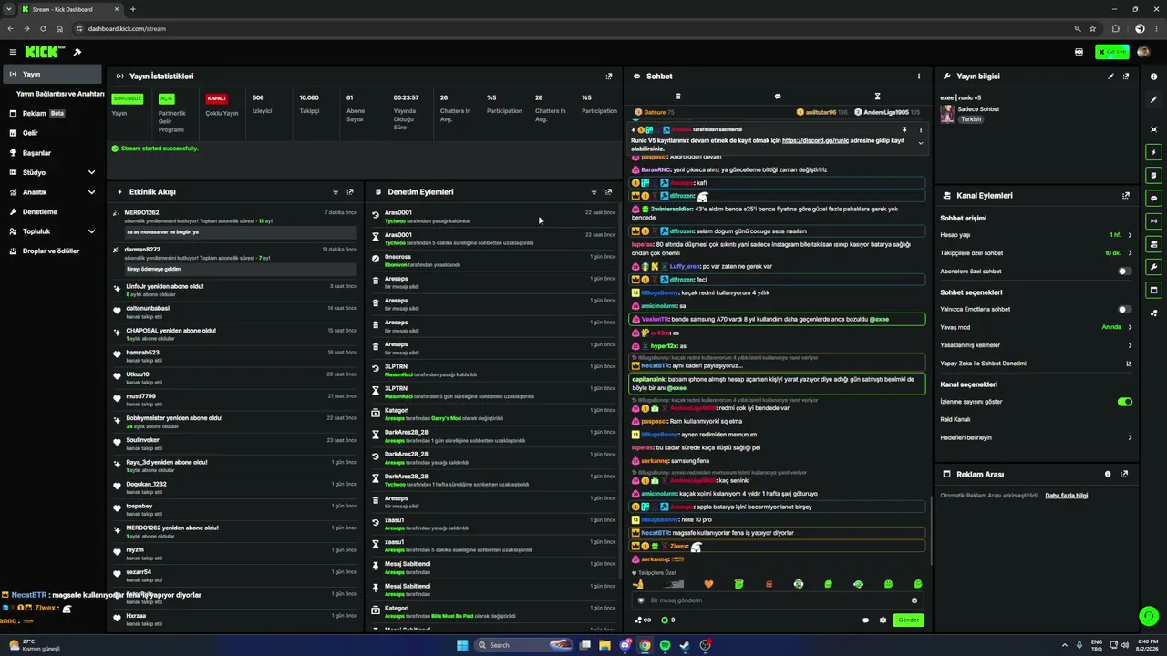Send the orange heart emote
The width and height of the screenshot is (1167, 656).
pyautogui.click(x=708, y=584)
